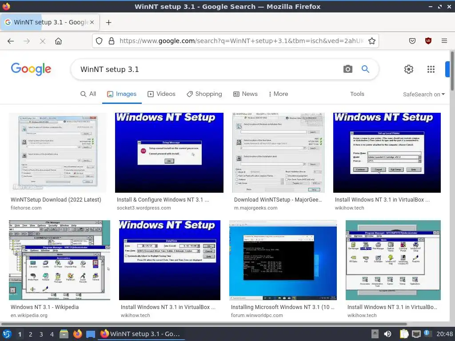This screenshot has width=455, height=341.
Task: Open Windows NT 3.1 - Wikipedia link
Action: point(45,307)
